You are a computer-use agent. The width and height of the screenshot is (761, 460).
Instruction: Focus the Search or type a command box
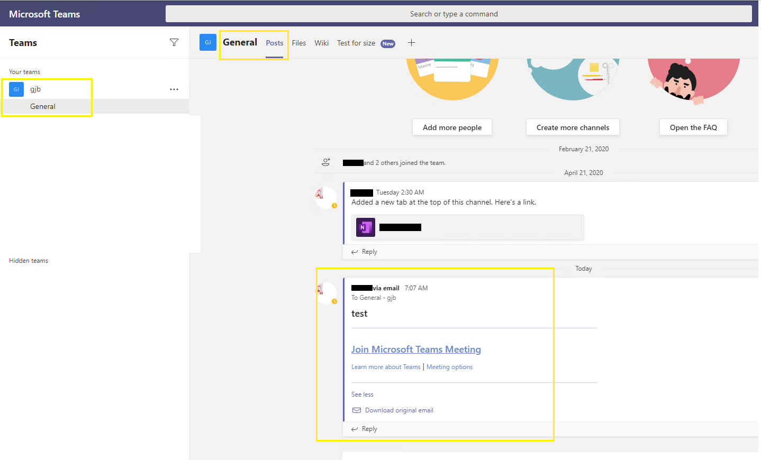pyautogui.click(x=458, y=14)
